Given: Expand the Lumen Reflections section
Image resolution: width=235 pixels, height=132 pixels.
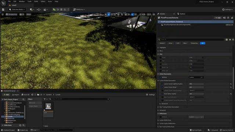Looking at the screenshot, I should [x=158, y=120].
